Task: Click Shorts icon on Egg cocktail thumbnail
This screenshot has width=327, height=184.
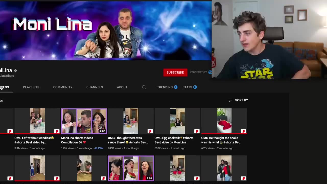Action: pos(197,131)
